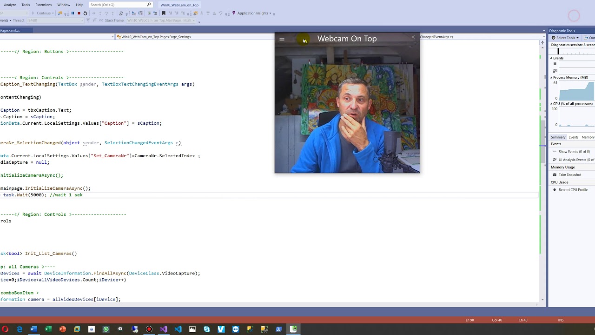
Task: Open Visual Studio purple icon in taskbar
Action: pyautogui.click(x=164, y=329)
